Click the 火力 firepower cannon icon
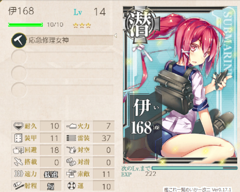The height and width of the screenshot is (192, 240). tap(71, 126)
